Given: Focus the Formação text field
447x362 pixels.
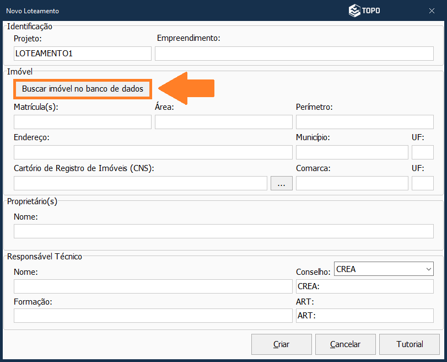Looking at the screenshot, I should [153, 316].
